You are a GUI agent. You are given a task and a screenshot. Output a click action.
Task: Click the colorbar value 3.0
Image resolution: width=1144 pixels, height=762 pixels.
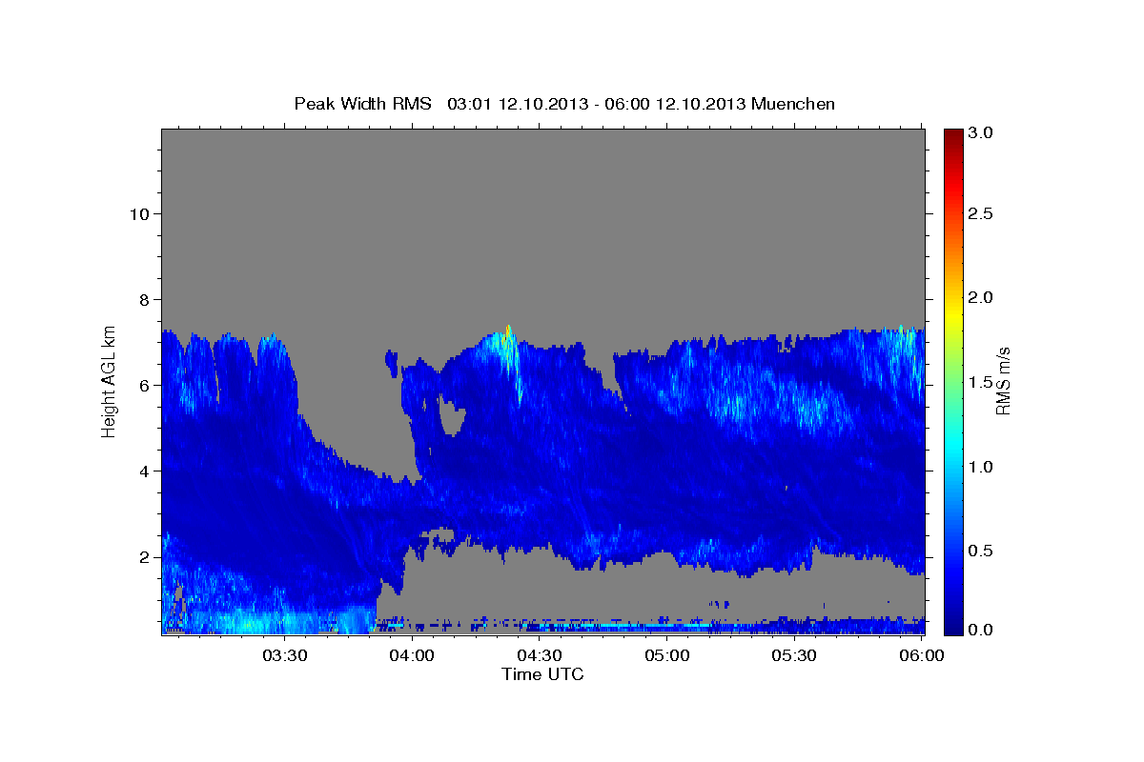click(982, 131)
